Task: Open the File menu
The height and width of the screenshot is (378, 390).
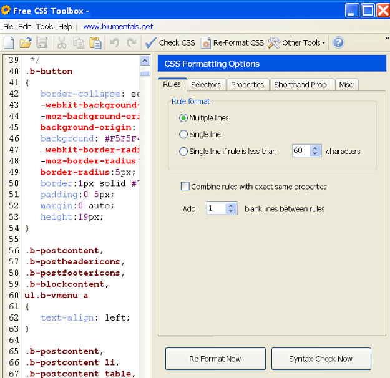Action: (x=8, y=27)
